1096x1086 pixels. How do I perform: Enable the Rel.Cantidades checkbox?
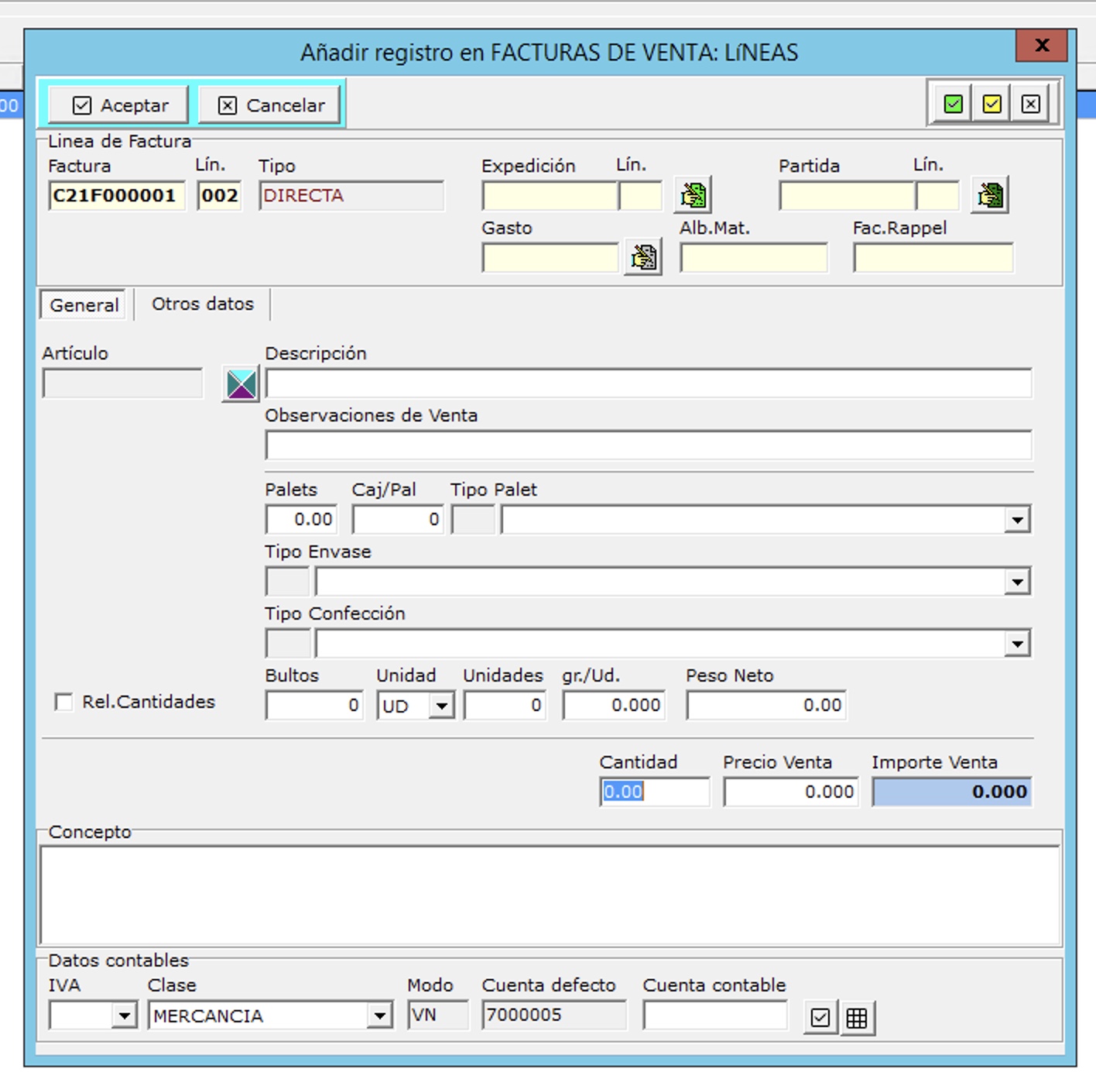pyautogui.click(x=64, y=702)
